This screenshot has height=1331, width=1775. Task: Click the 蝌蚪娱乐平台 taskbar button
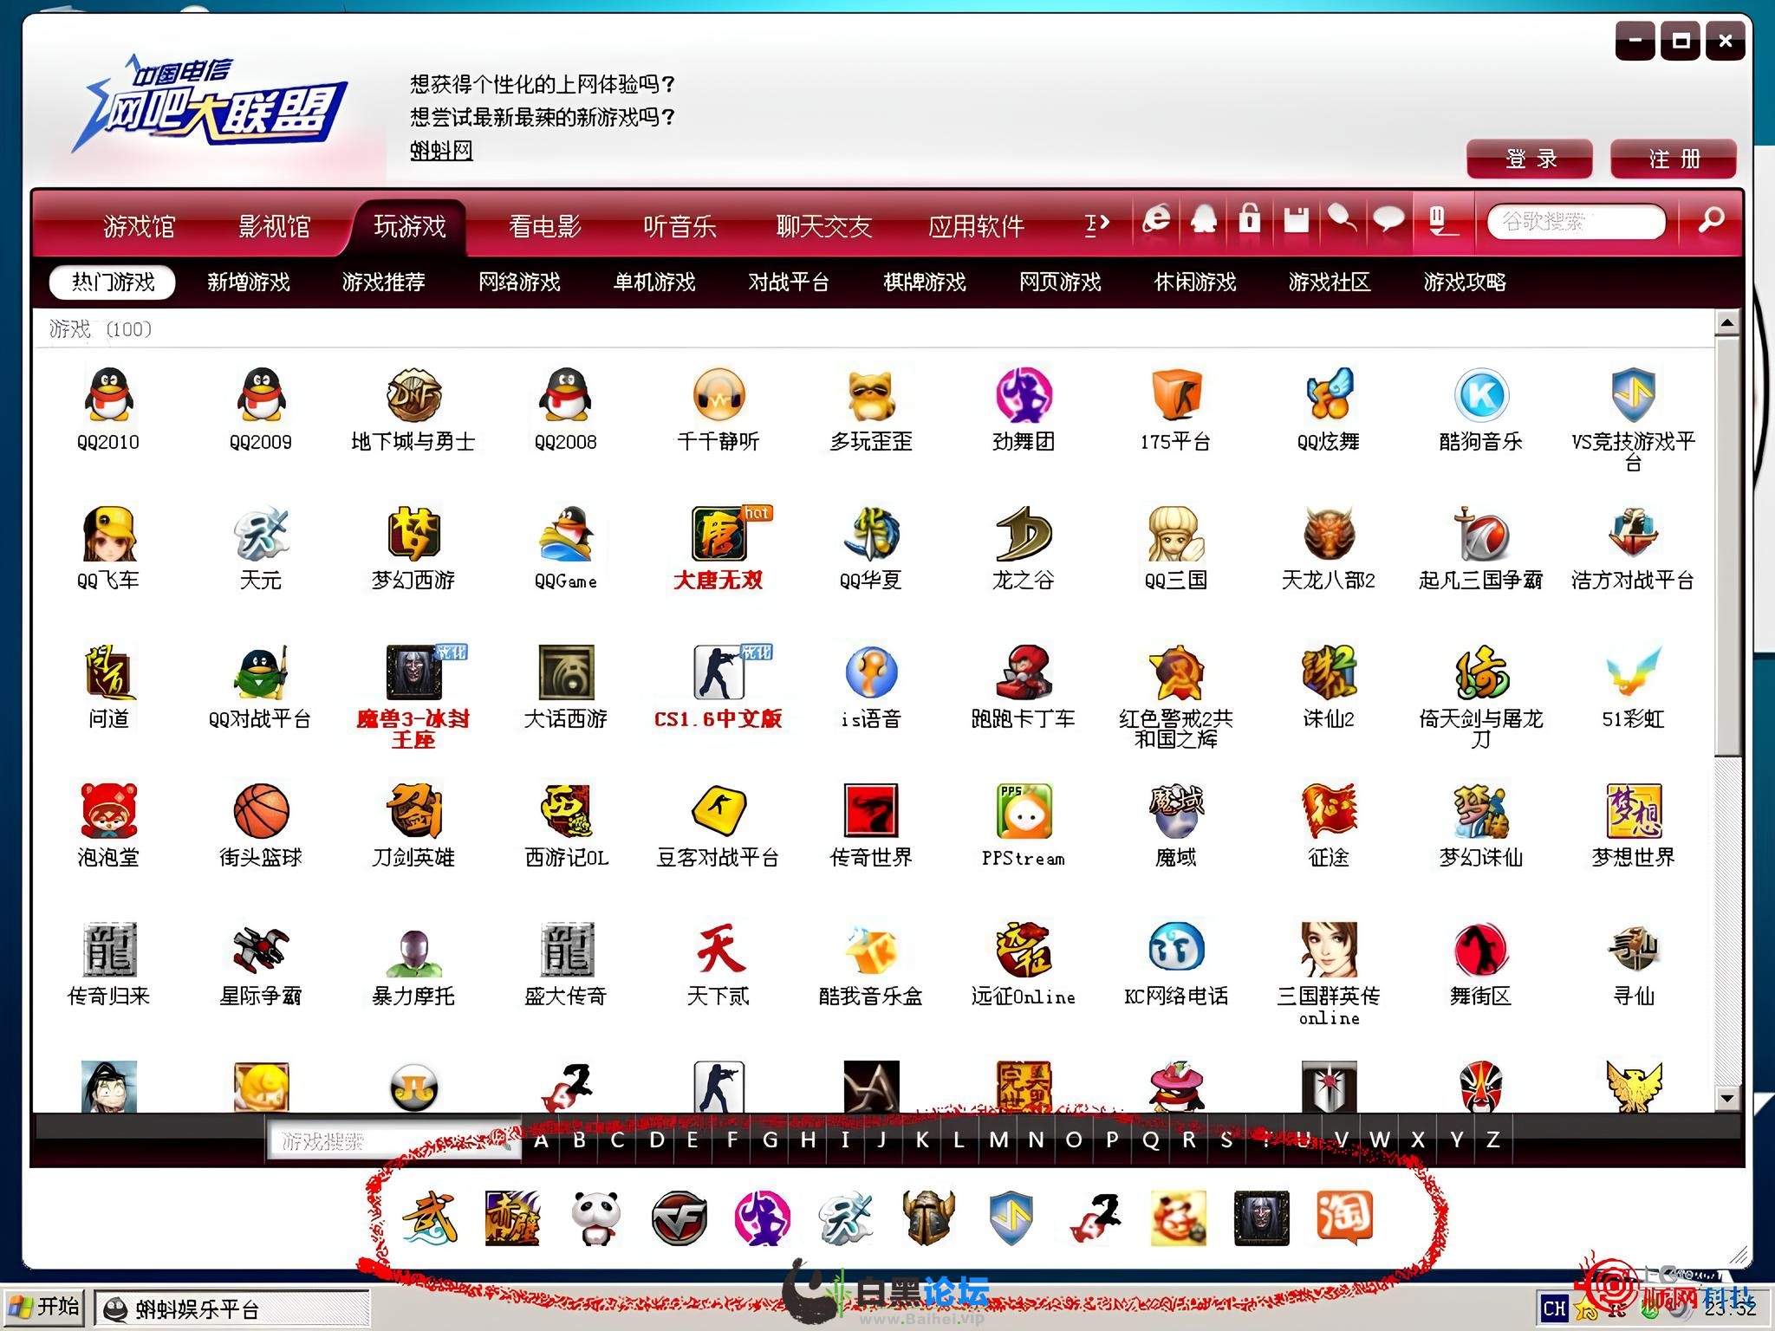[x=231, y=1308]
